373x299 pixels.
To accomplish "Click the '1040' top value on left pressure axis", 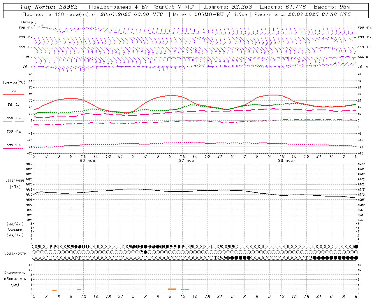I will point(29,164).
